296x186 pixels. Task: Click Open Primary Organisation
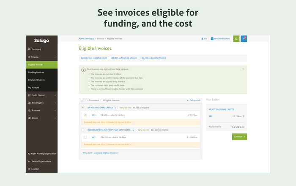[44, 154]
